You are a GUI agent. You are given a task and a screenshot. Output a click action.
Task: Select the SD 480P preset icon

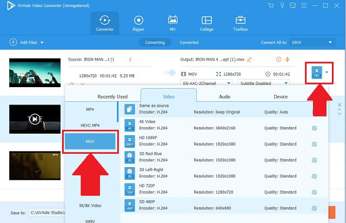coord(130,205)
